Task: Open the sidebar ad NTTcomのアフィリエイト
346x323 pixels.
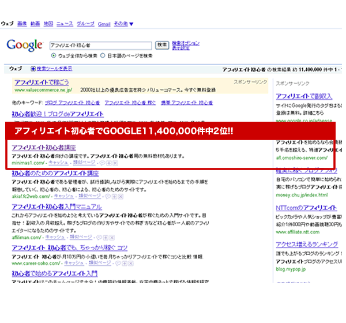Action: [306, 208]
